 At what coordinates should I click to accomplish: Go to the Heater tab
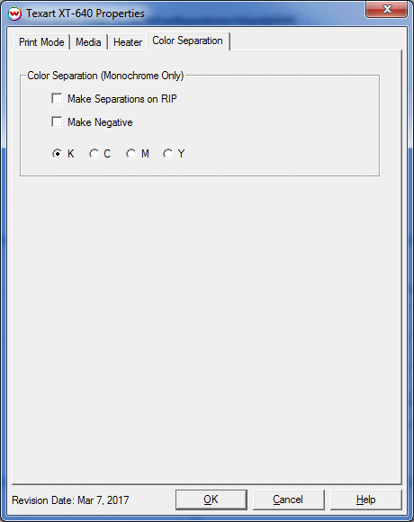click(128, 42)
